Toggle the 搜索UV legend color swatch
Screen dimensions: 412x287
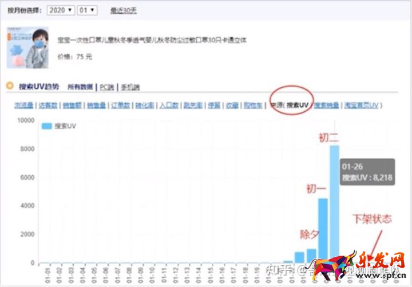click(46, 126)
